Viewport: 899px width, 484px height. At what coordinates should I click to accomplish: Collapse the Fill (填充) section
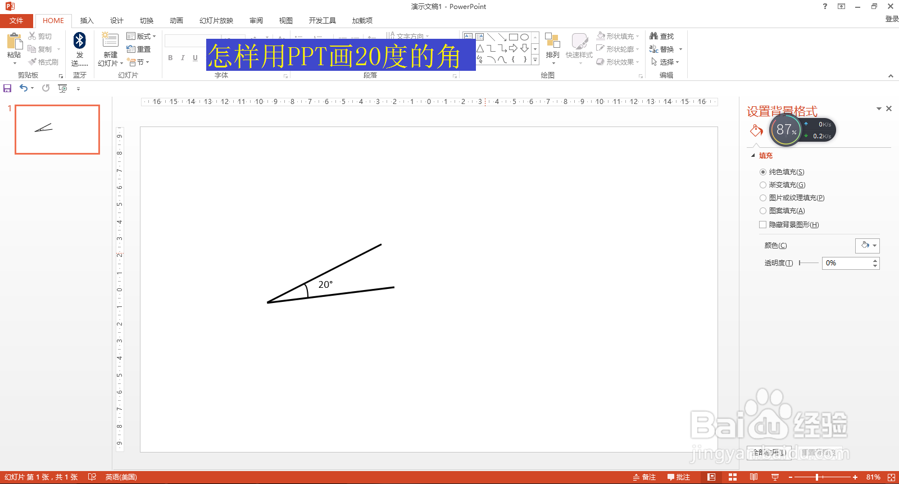(x=753, y=156)
